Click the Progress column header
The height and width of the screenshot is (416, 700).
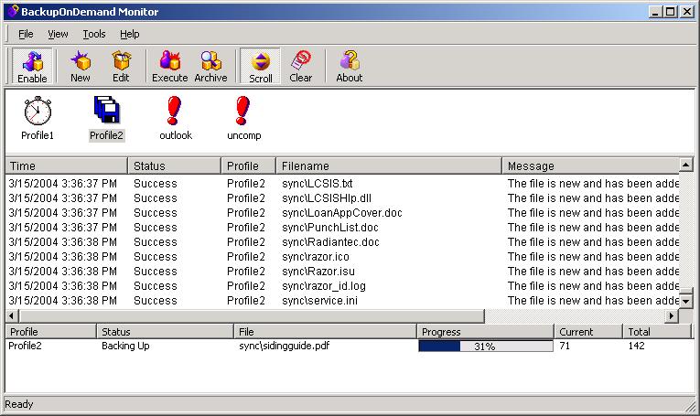tap(485, 332)
